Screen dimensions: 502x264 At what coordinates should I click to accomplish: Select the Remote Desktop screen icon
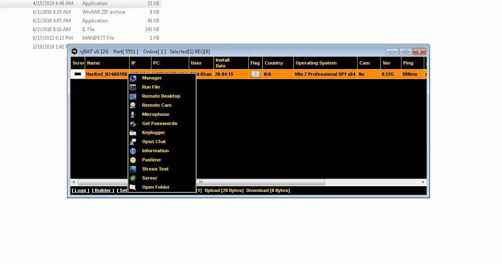133,96
